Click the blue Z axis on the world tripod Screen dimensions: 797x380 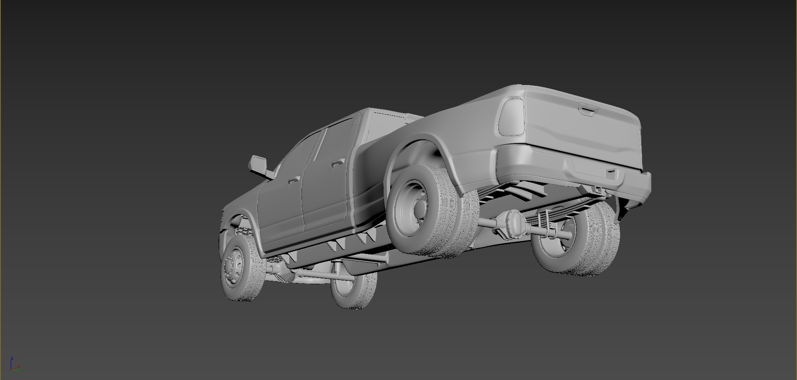[x=11, y=364]
